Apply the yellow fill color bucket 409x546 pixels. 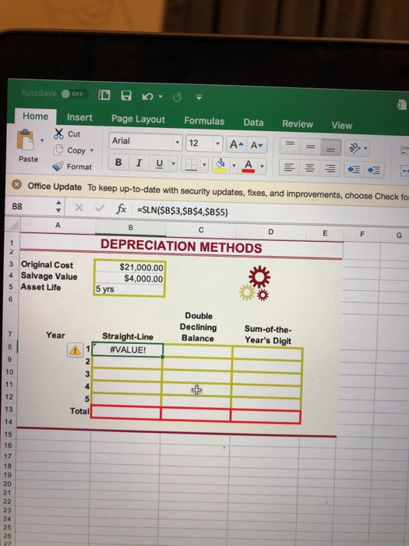(x=220, y=165)
